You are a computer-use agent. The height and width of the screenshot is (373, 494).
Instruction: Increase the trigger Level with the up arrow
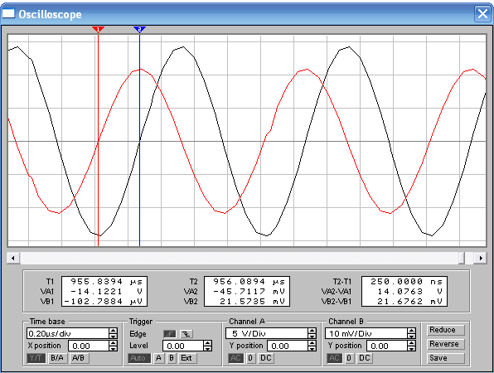207,343
